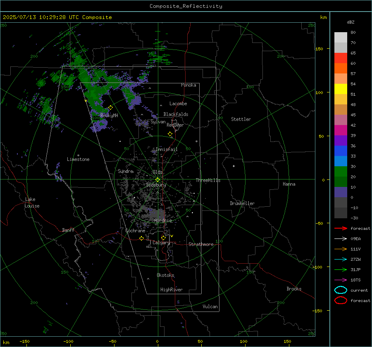Select the Lacombe city label

[178, 104]
